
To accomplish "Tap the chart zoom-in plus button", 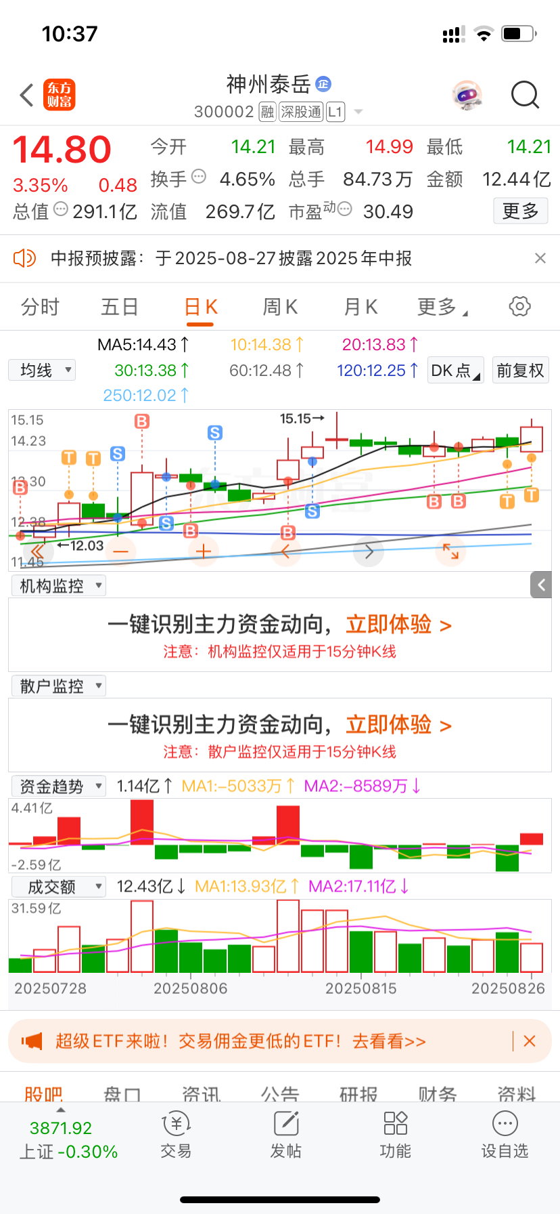I will click(x=203, y=551).
